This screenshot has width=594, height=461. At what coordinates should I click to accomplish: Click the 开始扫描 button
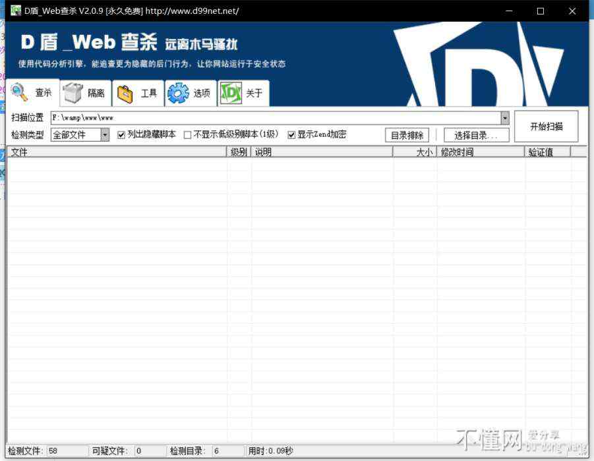click(x=547, y=126)
